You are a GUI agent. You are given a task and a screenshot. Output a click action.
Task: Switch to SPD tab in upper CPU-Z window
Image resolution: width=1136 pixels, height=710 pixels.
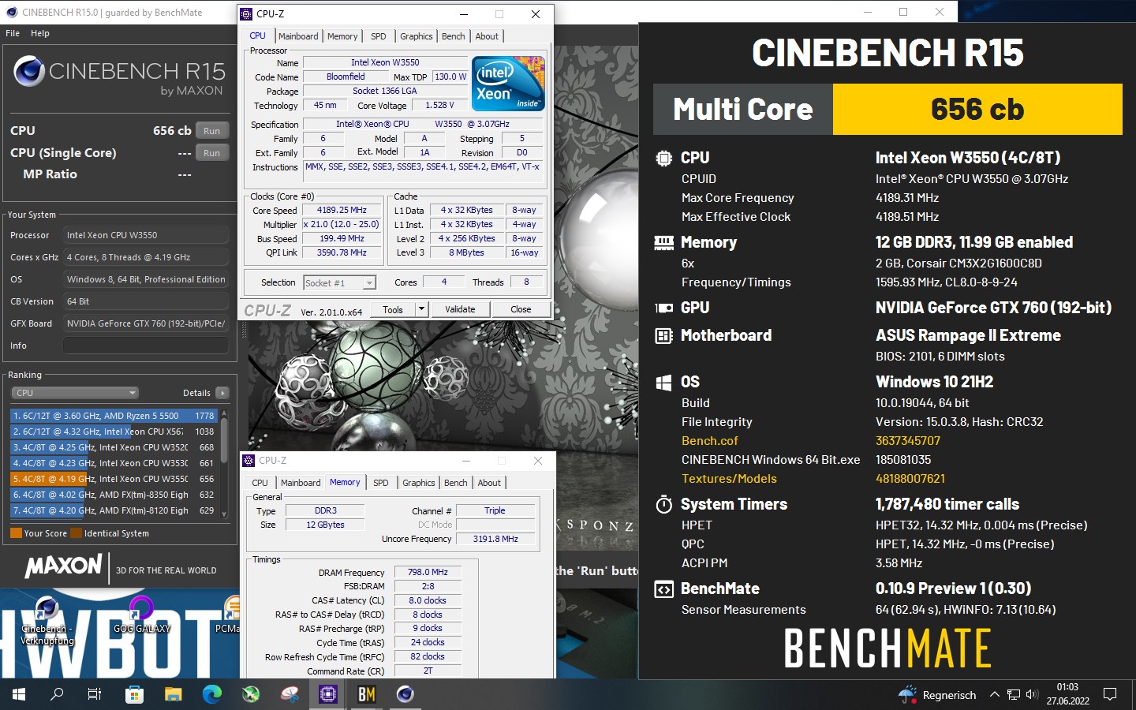(379, 36)
